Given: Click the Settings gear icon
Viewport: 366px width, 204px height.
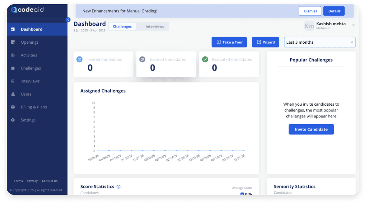Looking at the screenshot, I should [x=13, y=120].
